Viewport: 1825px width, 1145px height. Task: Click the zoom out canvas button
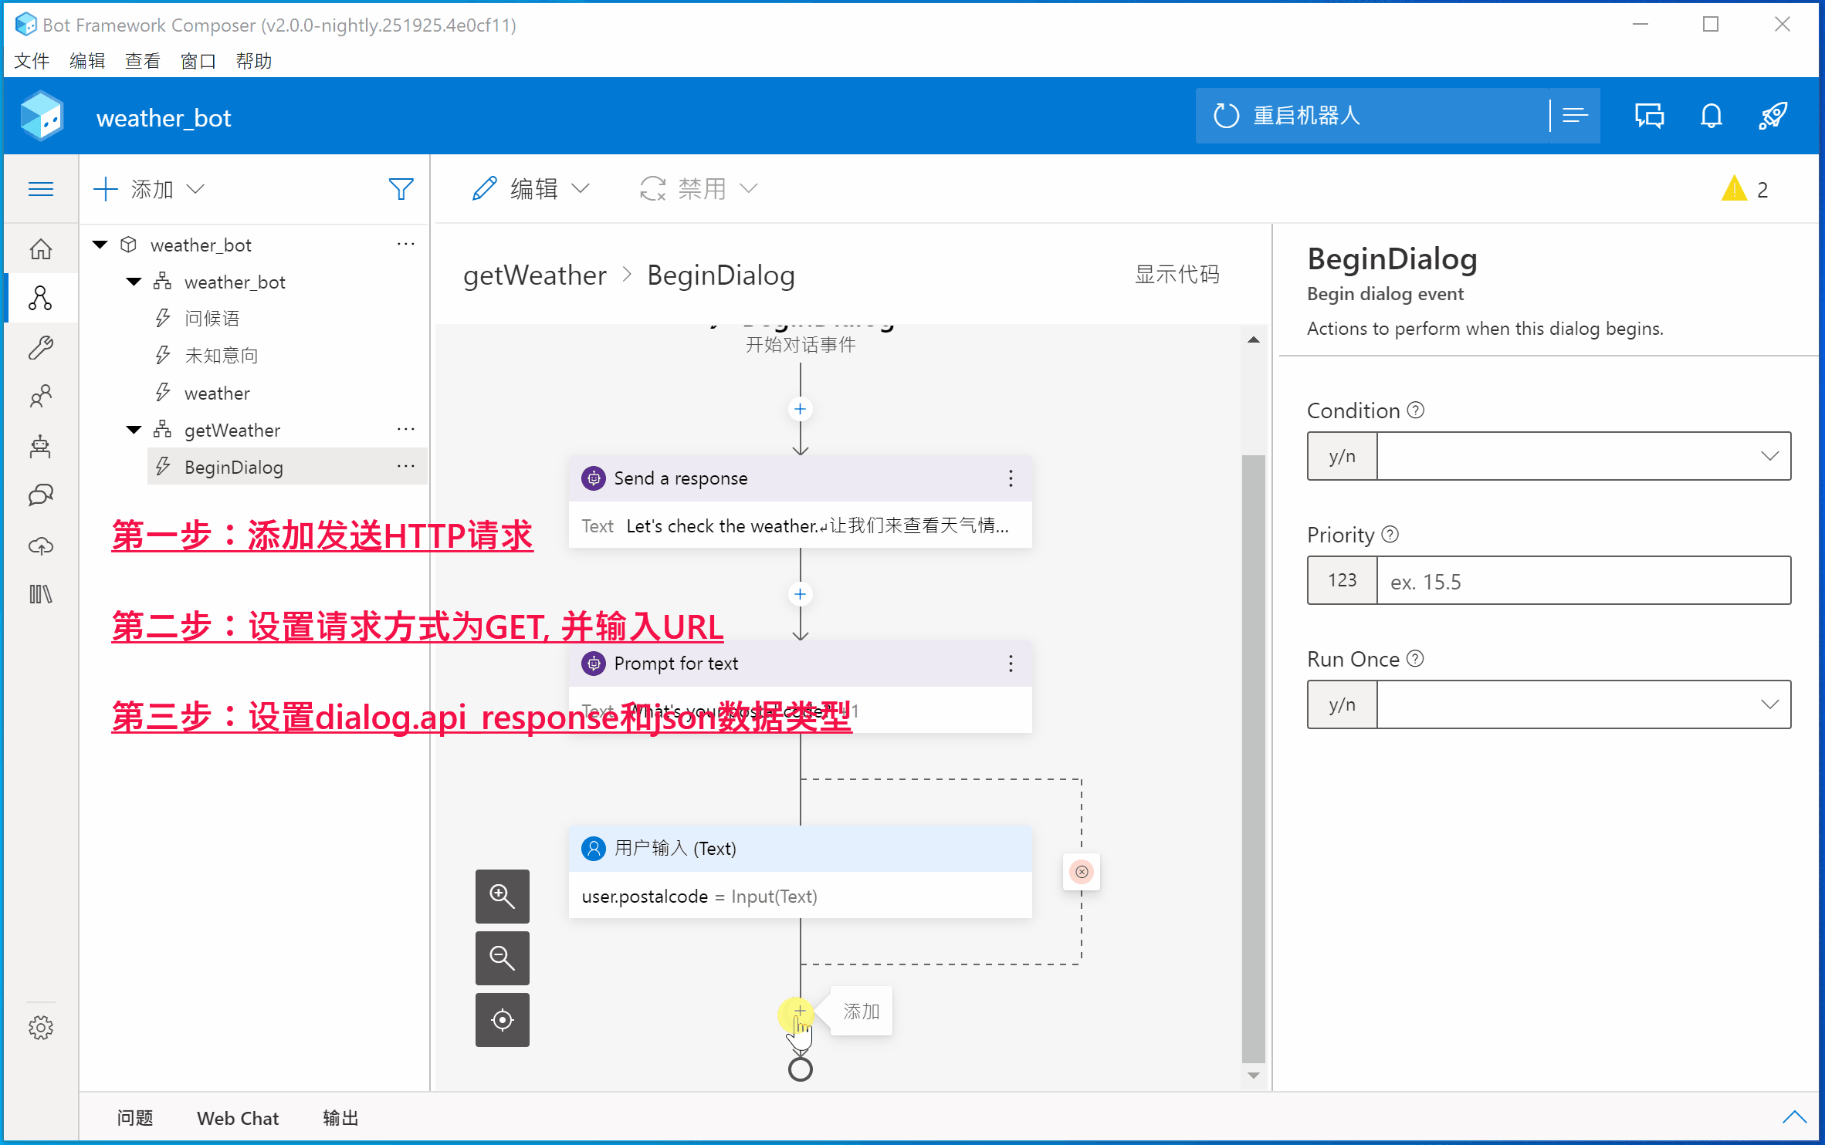(502, 958)
